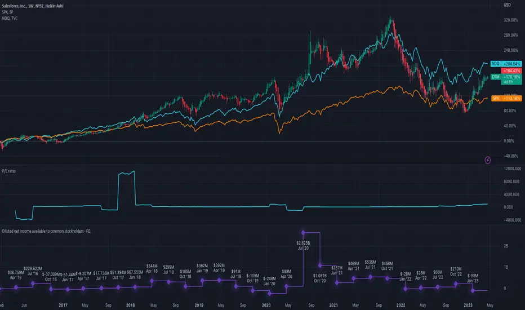Click the 2B net income axis label
This screenshot has width=525, height=310.
(506, 246)
